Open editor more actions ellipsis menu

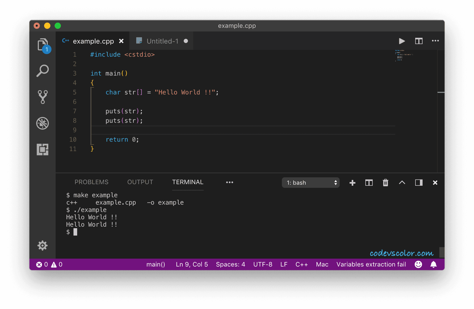pyautogui.click(x=435, y=41)
